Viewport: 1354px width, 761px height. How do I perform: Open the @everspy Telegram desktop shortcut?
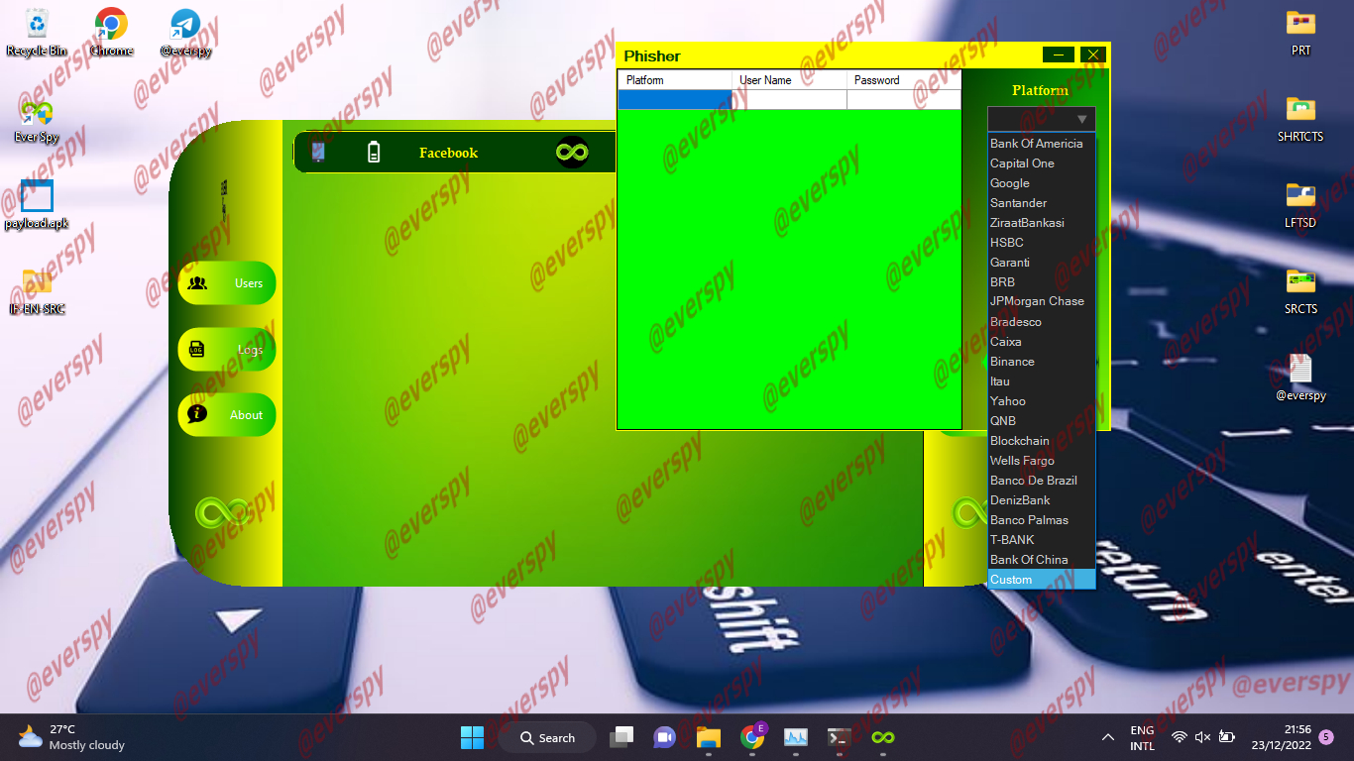coord(185,32)
